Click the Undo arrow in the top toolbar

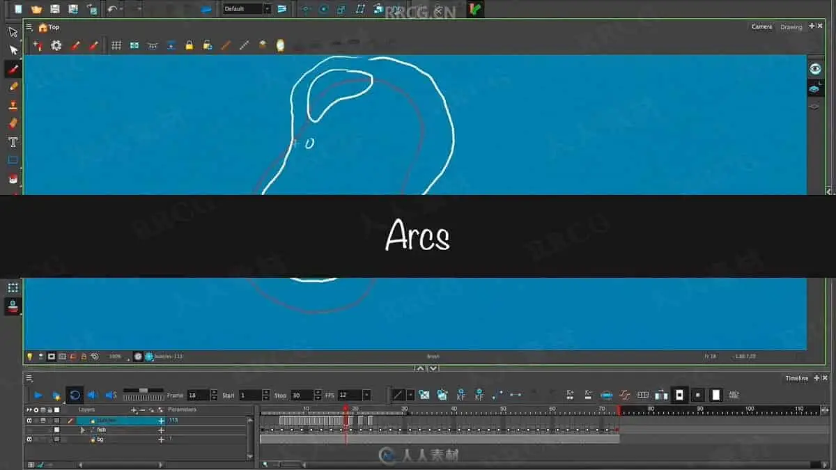point(111,9)
